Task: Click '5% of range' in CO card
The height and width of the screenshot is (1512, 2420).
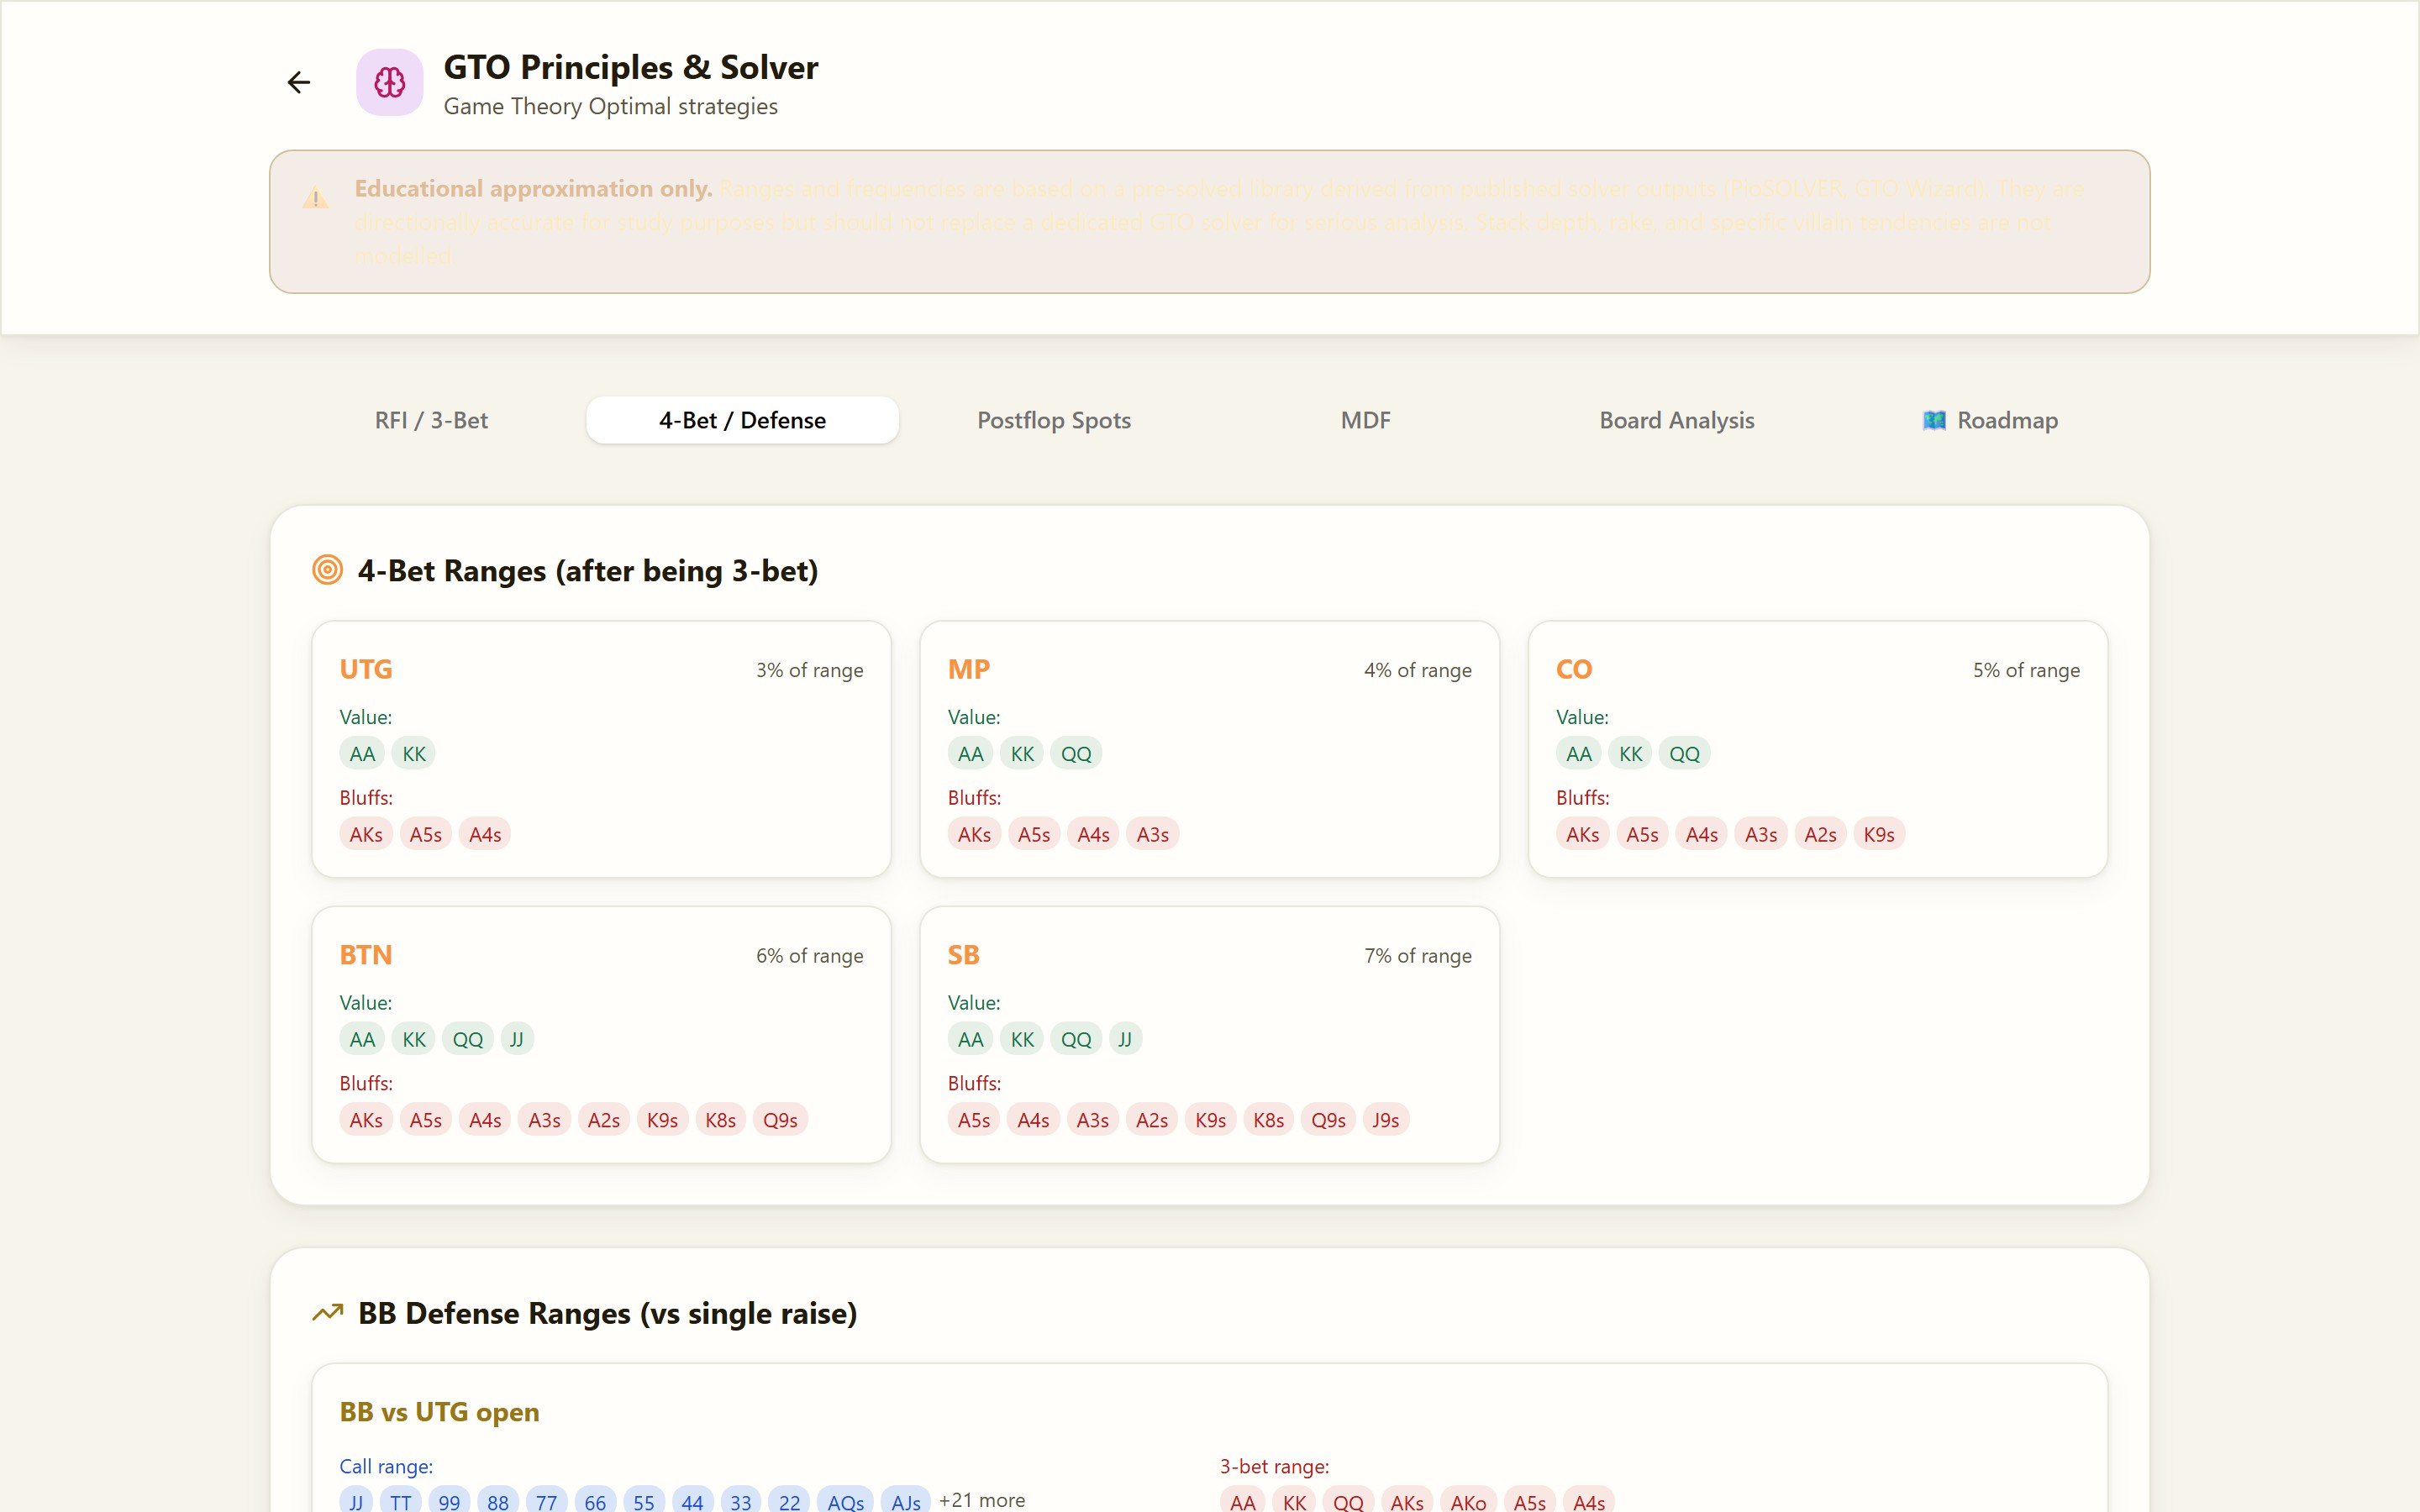Action: [x=2026, y=670]
